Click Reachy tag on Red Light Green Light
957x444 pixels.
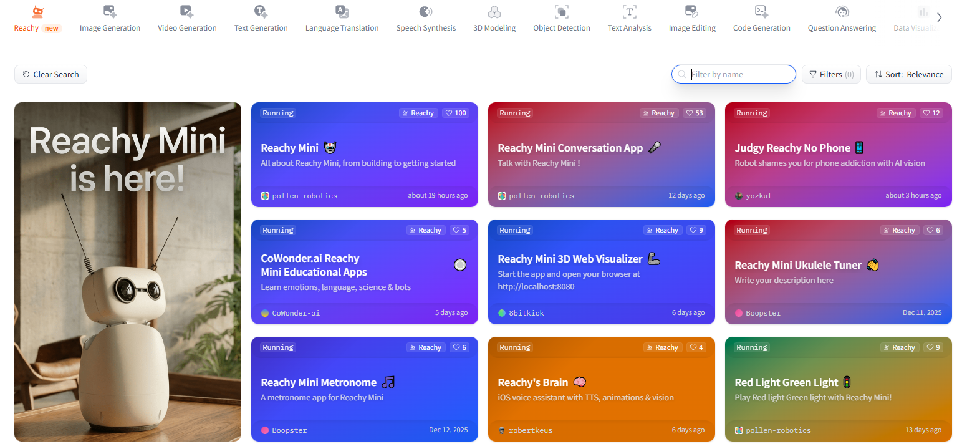click(900, 347)
